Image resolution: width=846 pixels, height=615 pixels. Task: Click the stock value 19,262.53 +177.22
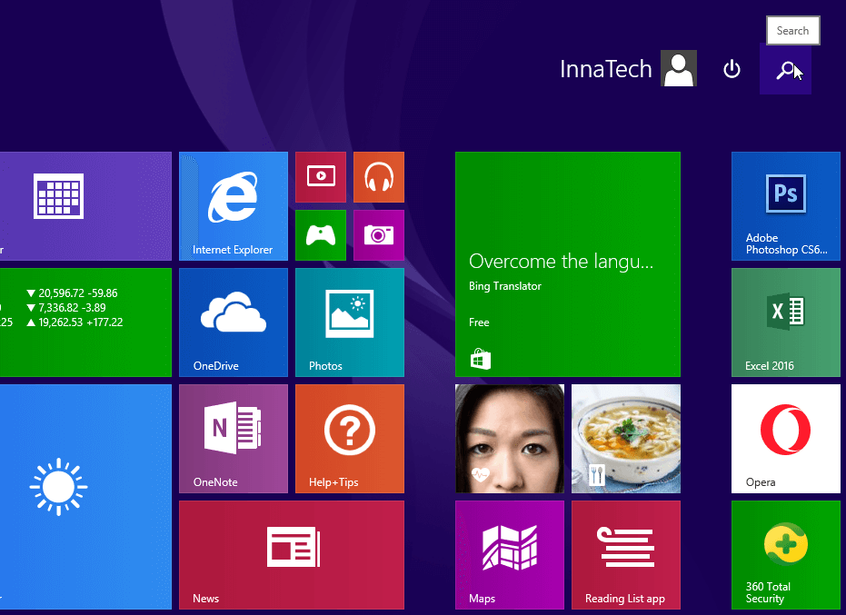(x=80, y=322)
